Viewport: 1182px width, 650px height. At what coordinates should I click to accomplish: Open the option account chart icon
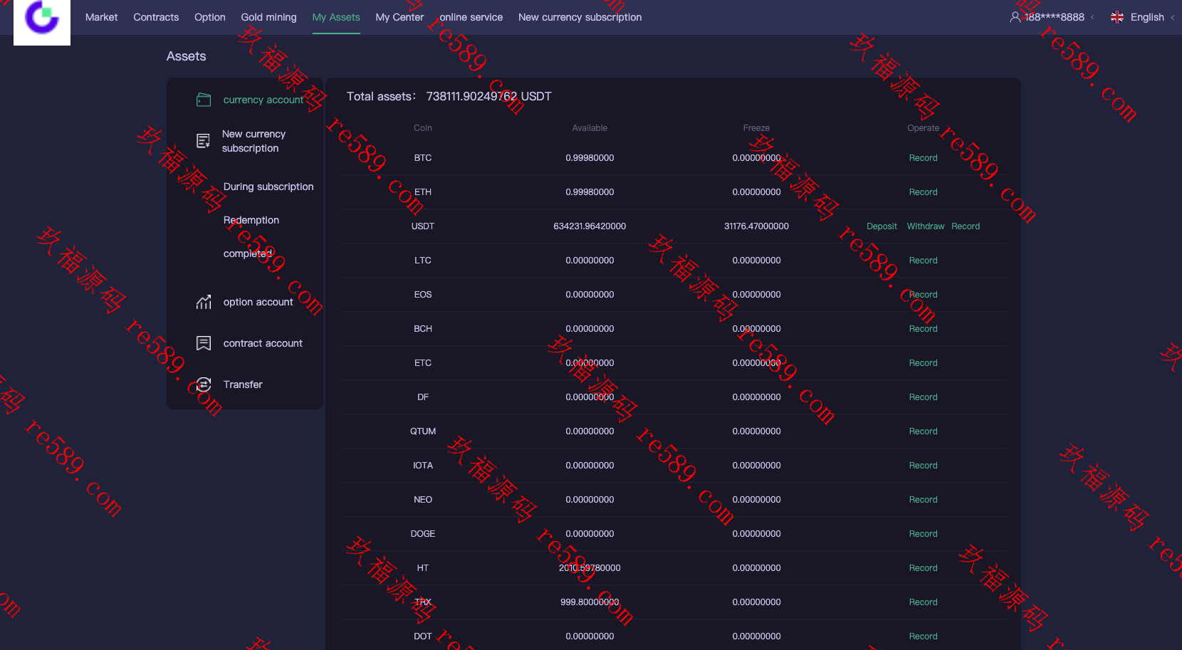coord(204,302)
